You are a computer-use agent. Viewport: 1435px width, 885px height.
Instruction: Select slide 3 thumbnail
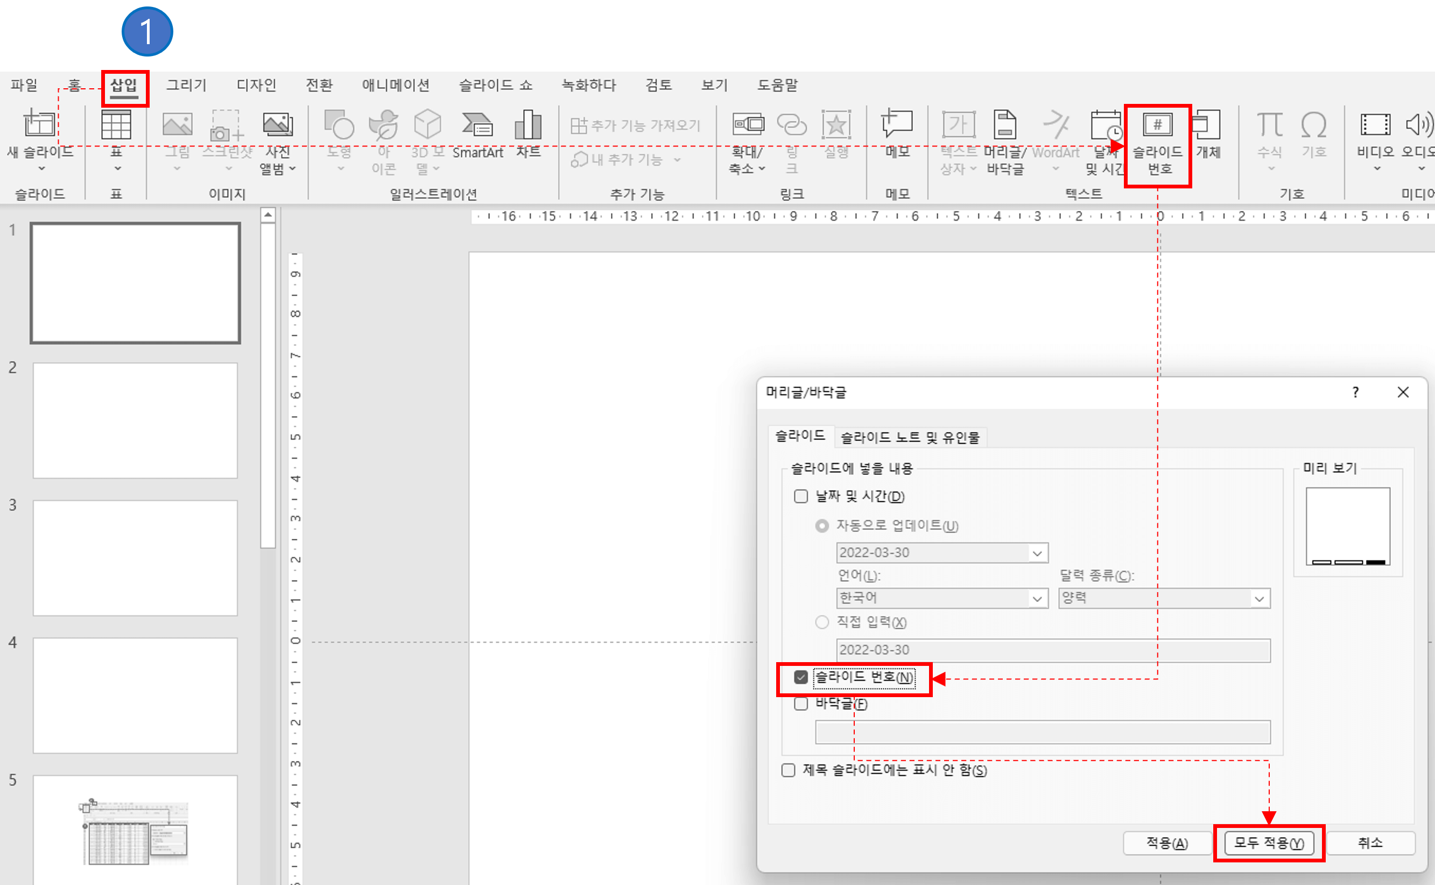[x=135, y=558]
